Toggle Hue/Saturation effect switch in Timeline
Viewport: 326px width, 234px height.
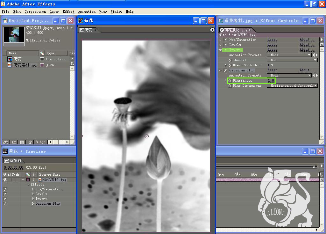(5, 189)
